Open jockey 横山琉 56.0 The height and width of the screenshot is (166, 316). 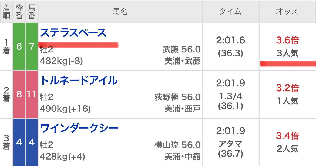(177, 145)
